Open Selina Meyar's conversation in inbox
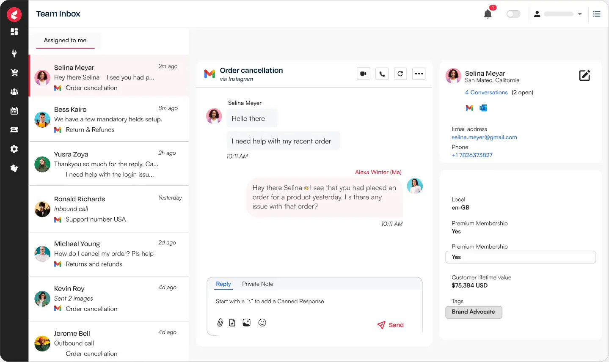This screenshot has height=362, width=609. coord(109,76)
